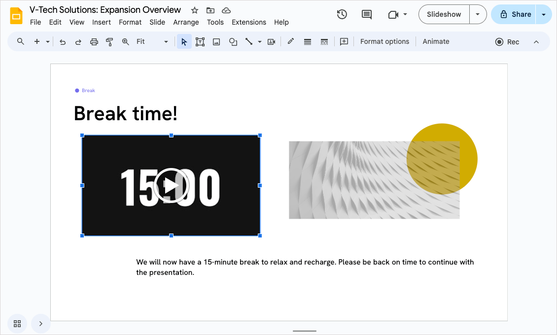Open the Help menu
The image size is (557, 335).
point(281,22)
